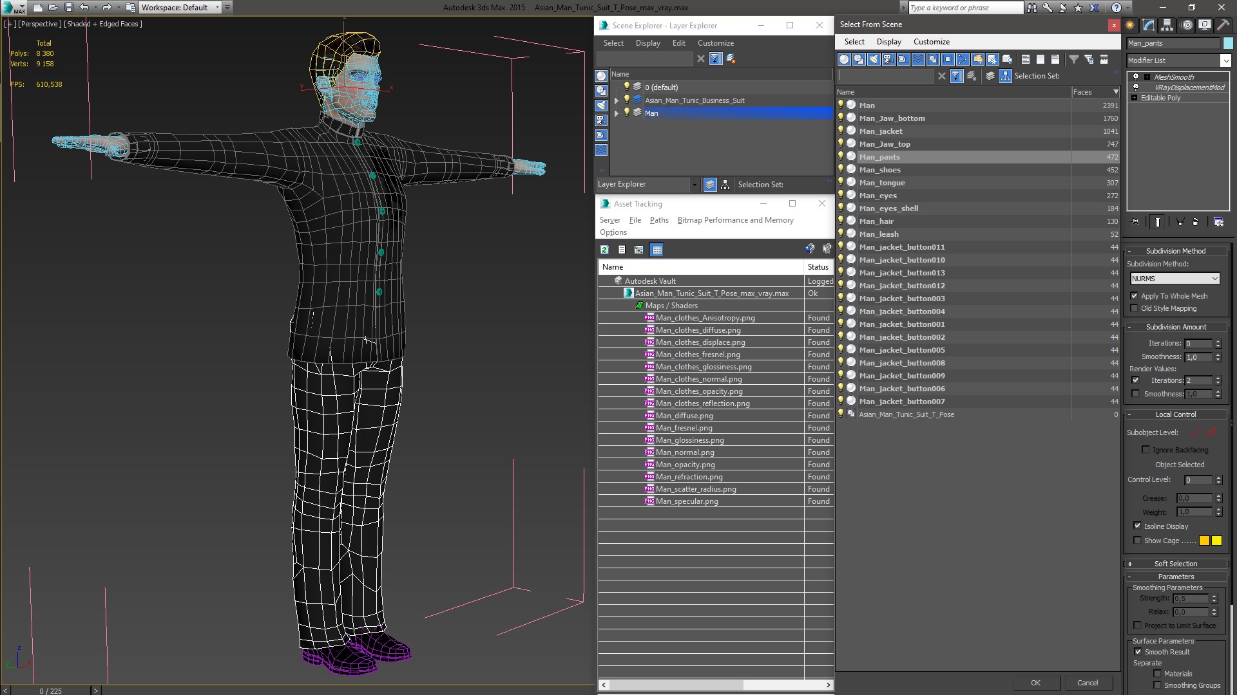
Task: Click Sort by Layer icon in Layer Explorer footer
Action: pos(710,185)
